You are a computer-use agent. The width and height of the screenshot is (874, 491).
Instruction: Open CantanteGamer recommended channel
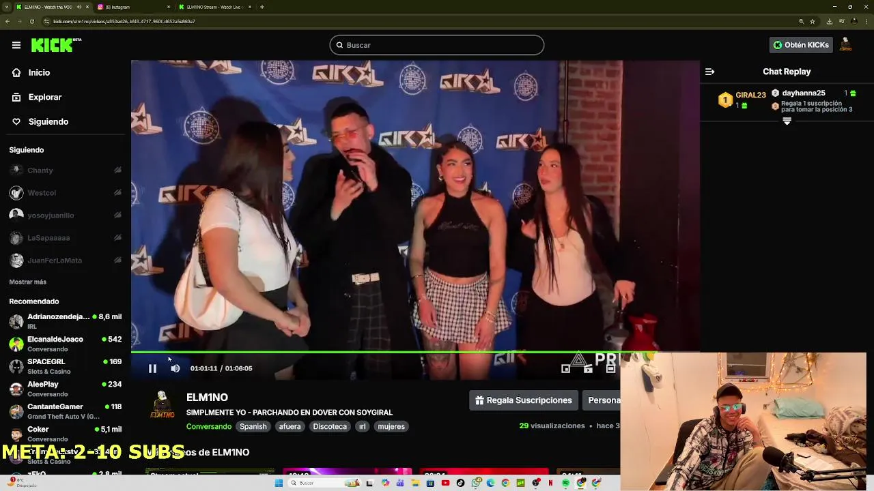coord(66,411)
